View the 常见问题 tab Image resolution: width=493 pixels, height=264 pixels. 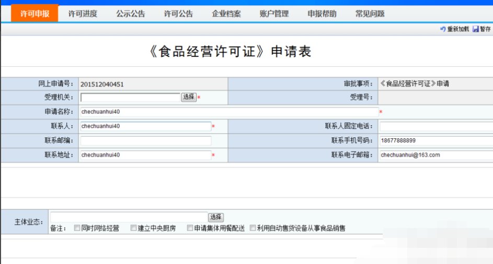point(370,14)
